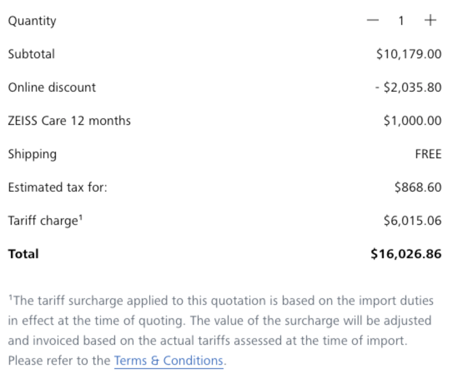
Task: Click the Estimated tax for label
Action: pyautogui.click(x=58, y=188)
